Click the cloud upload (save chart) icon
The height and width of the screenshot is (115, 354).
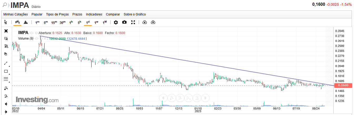tap(153, 22)
